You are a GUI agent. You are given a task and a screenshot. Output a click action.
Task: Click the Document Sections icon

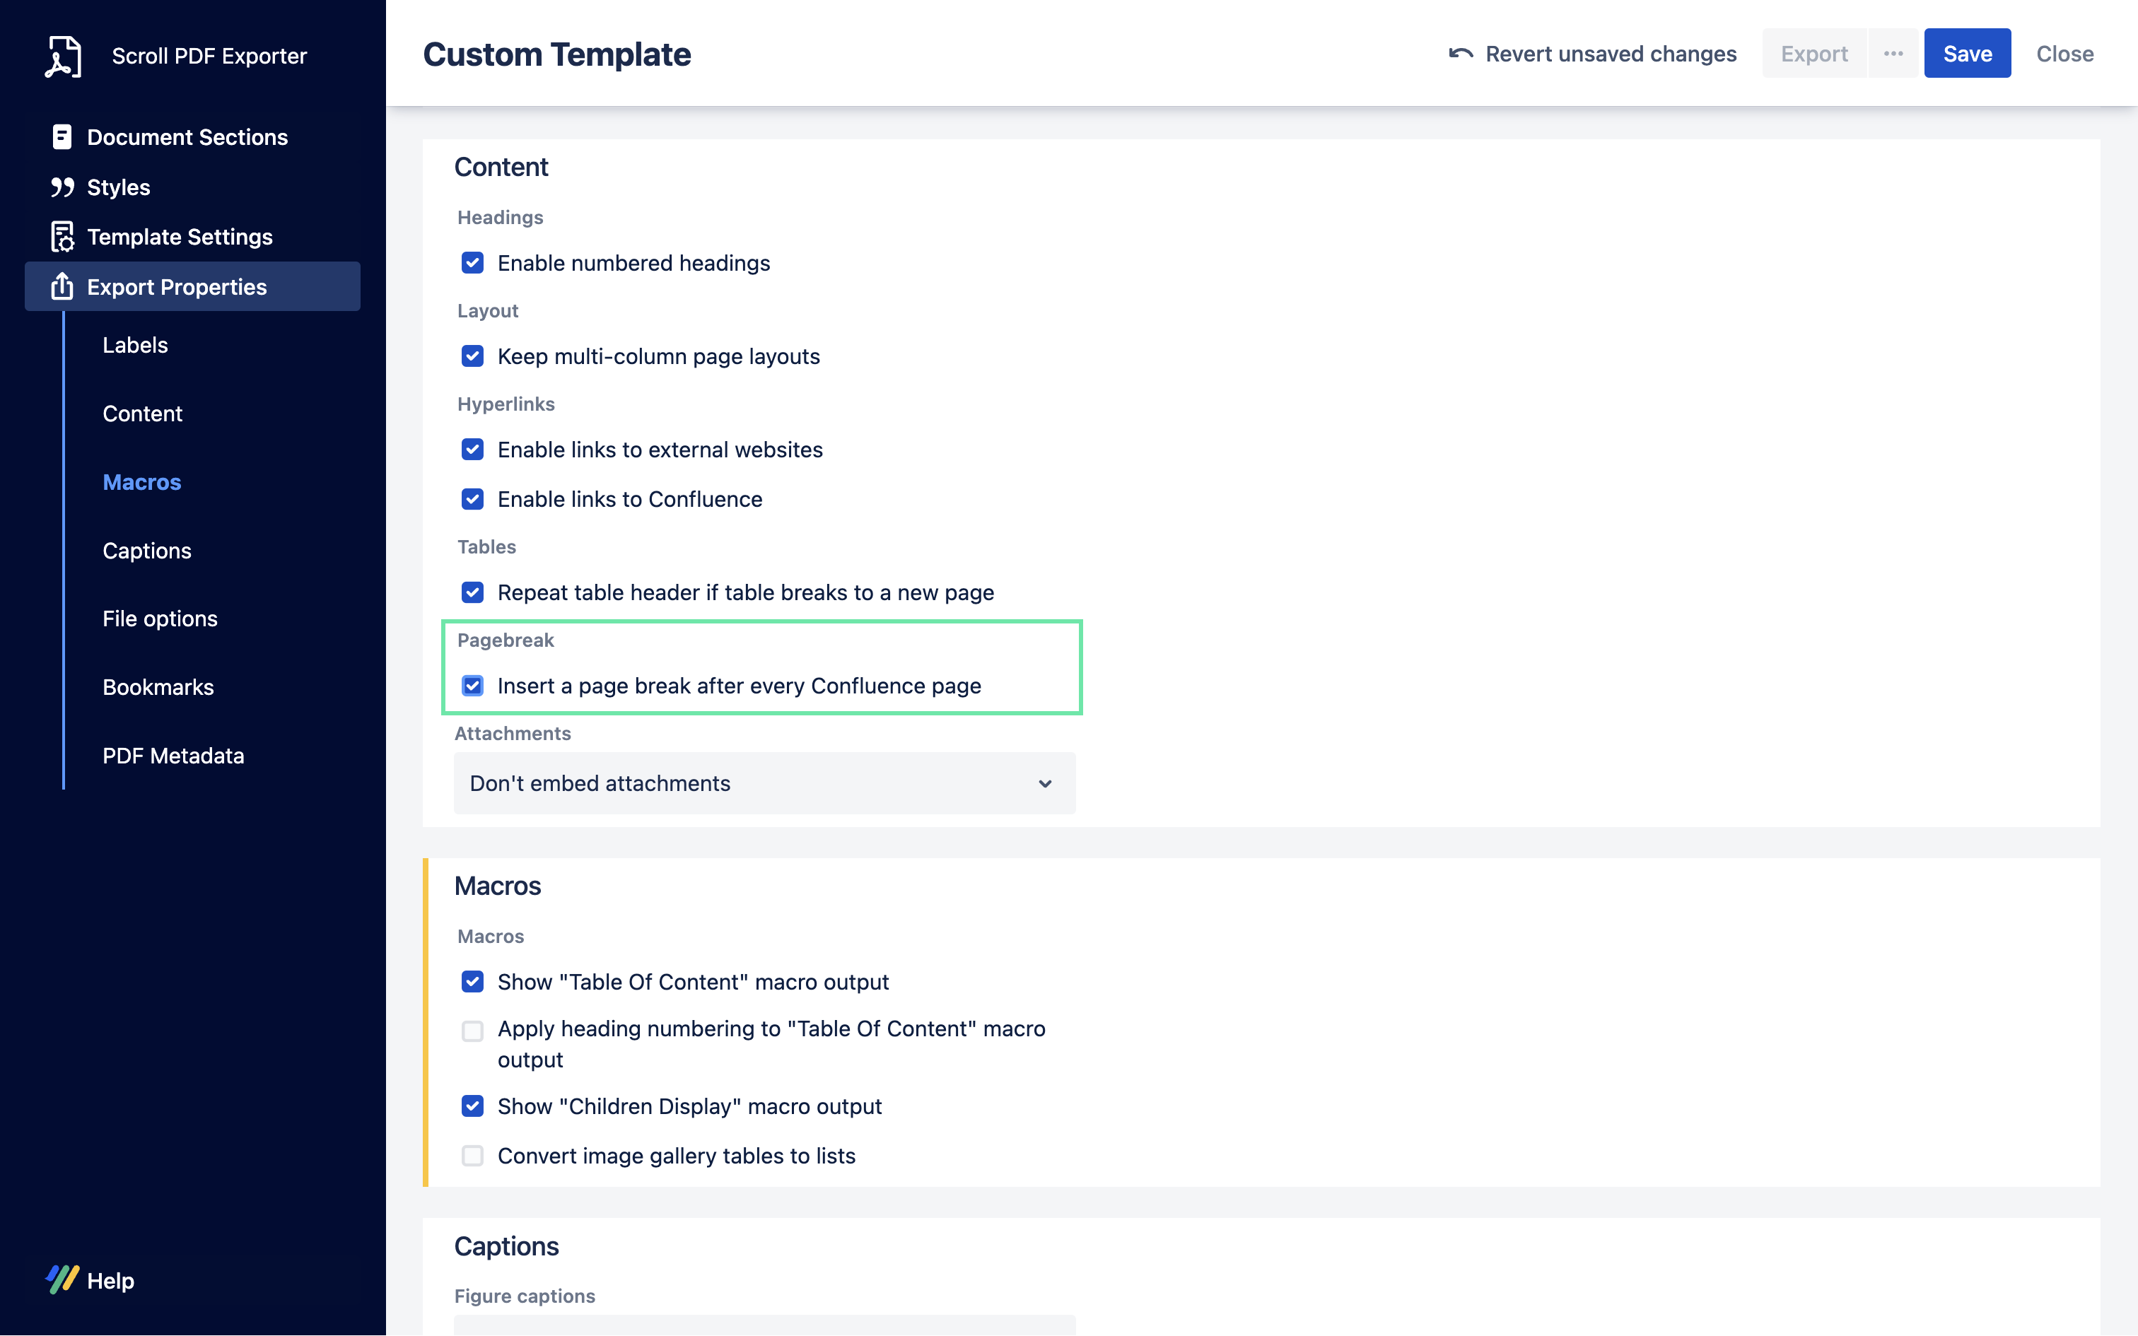(x=62, y=137)
